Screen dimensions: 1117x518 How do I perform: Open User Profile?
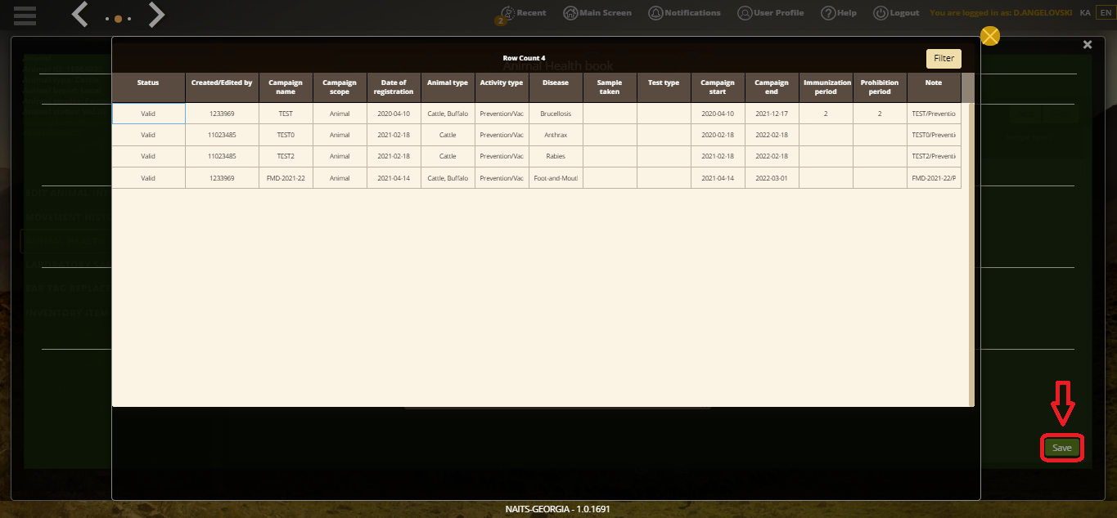click(770, 13)
